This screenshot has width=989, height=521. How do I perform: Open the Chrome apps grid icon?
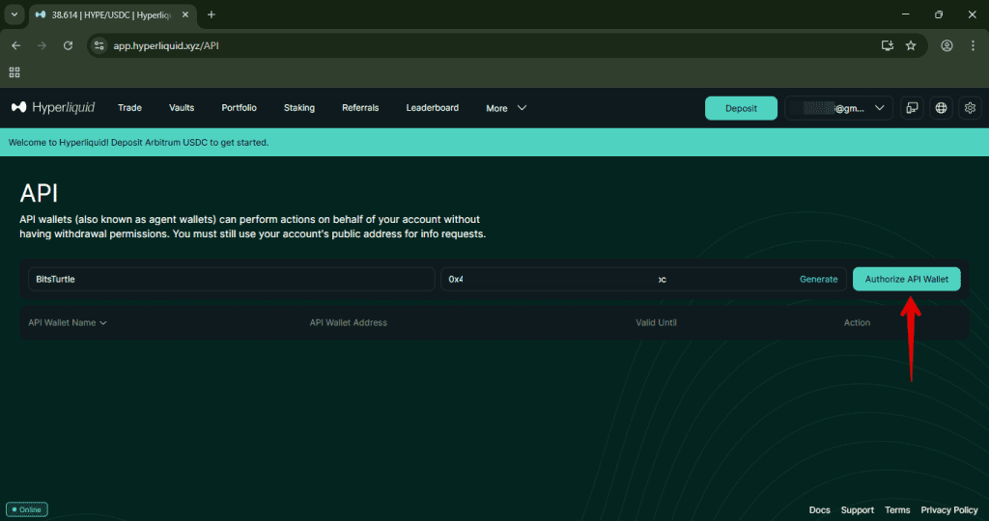click(14, 72)
